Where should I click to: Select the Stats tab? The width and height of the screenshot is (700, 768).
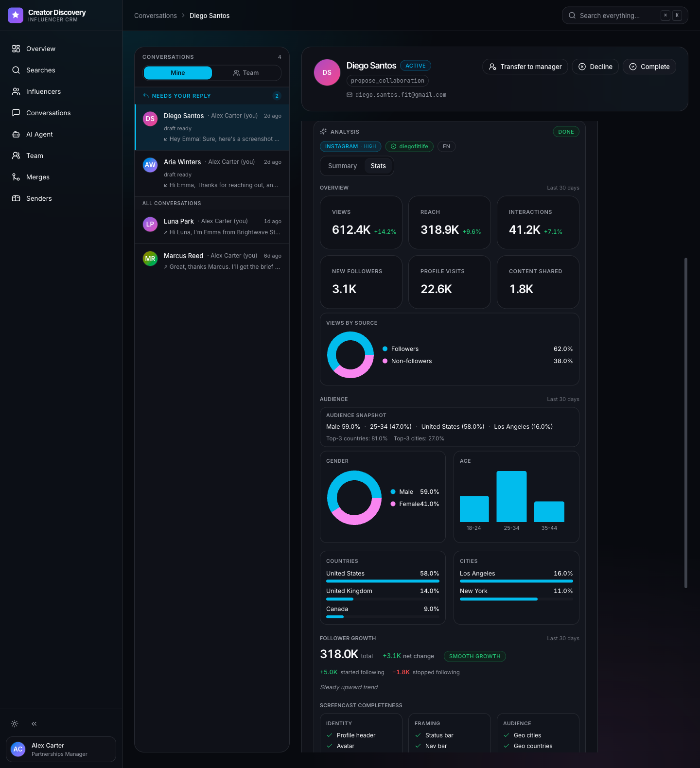[378, 166]
